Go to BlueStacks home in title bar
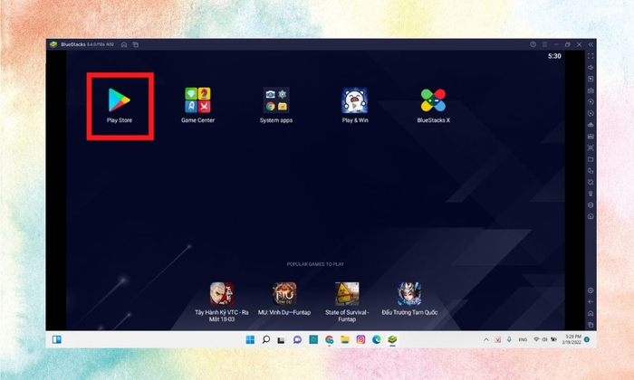Screen dimensions: 634x380 (124, 44)
